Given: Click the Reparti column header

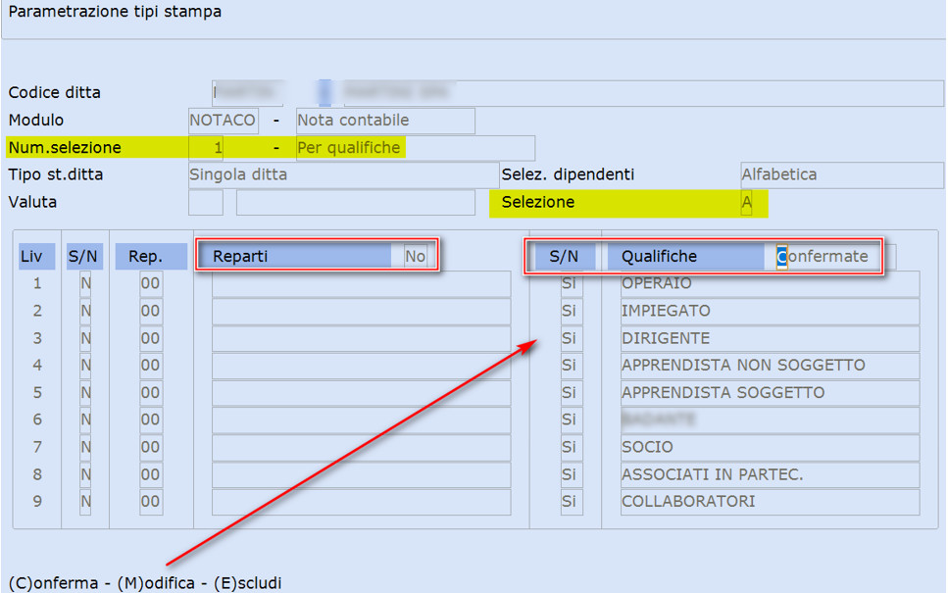Looking at the screenshot, I should click(x=295, y=256).
